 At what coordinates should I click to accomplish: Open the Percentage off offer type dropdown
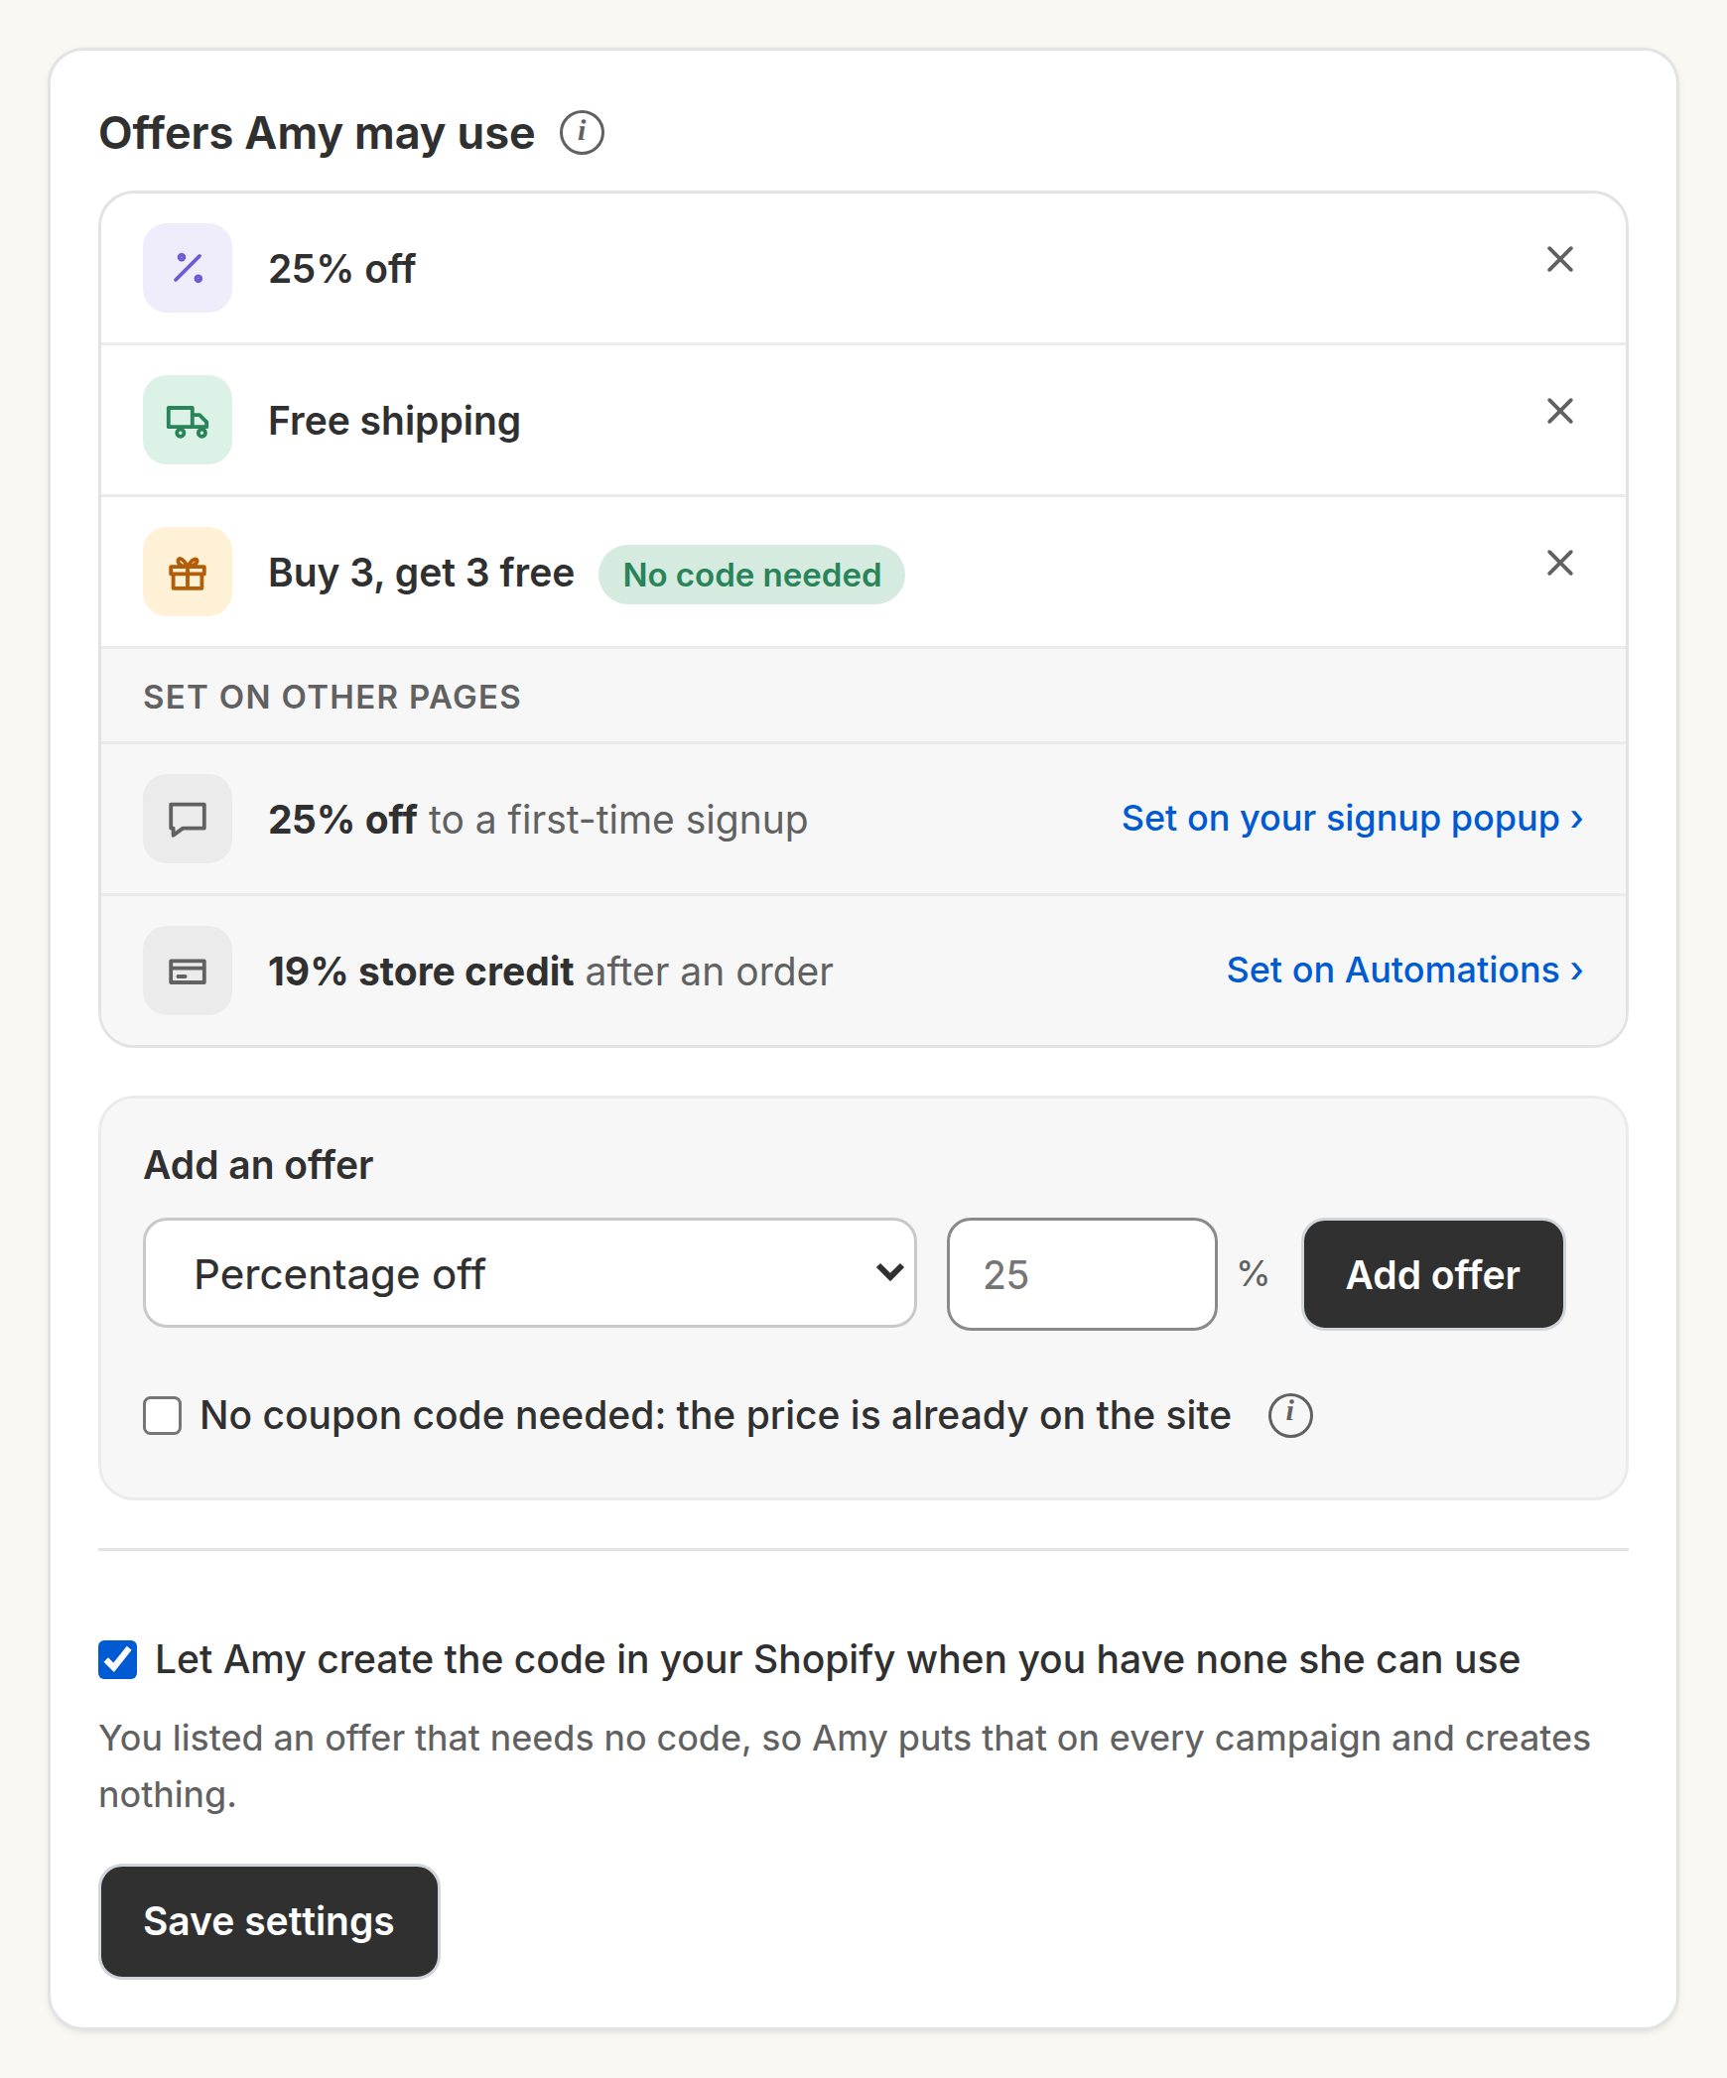pyautogui.click(x=530, y=1273)
